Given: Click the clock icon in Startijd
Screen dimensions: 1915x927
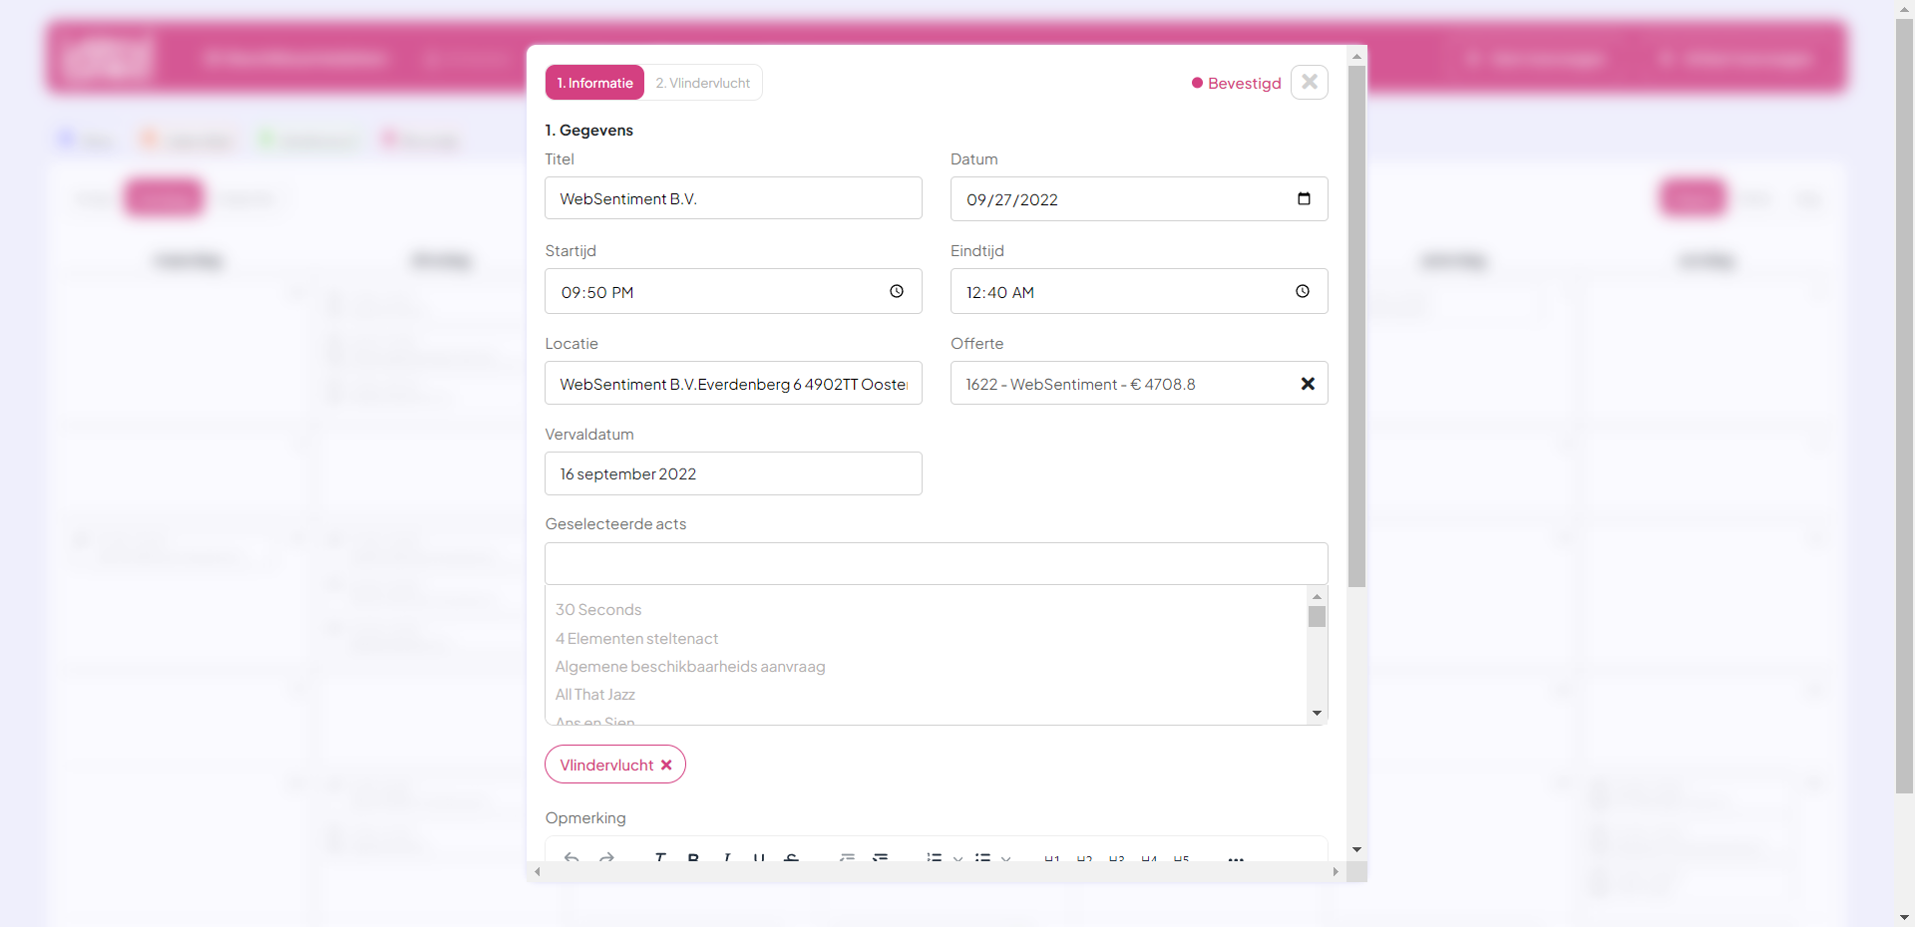Looking at the screenshot, I should click(x=896, y=291).
